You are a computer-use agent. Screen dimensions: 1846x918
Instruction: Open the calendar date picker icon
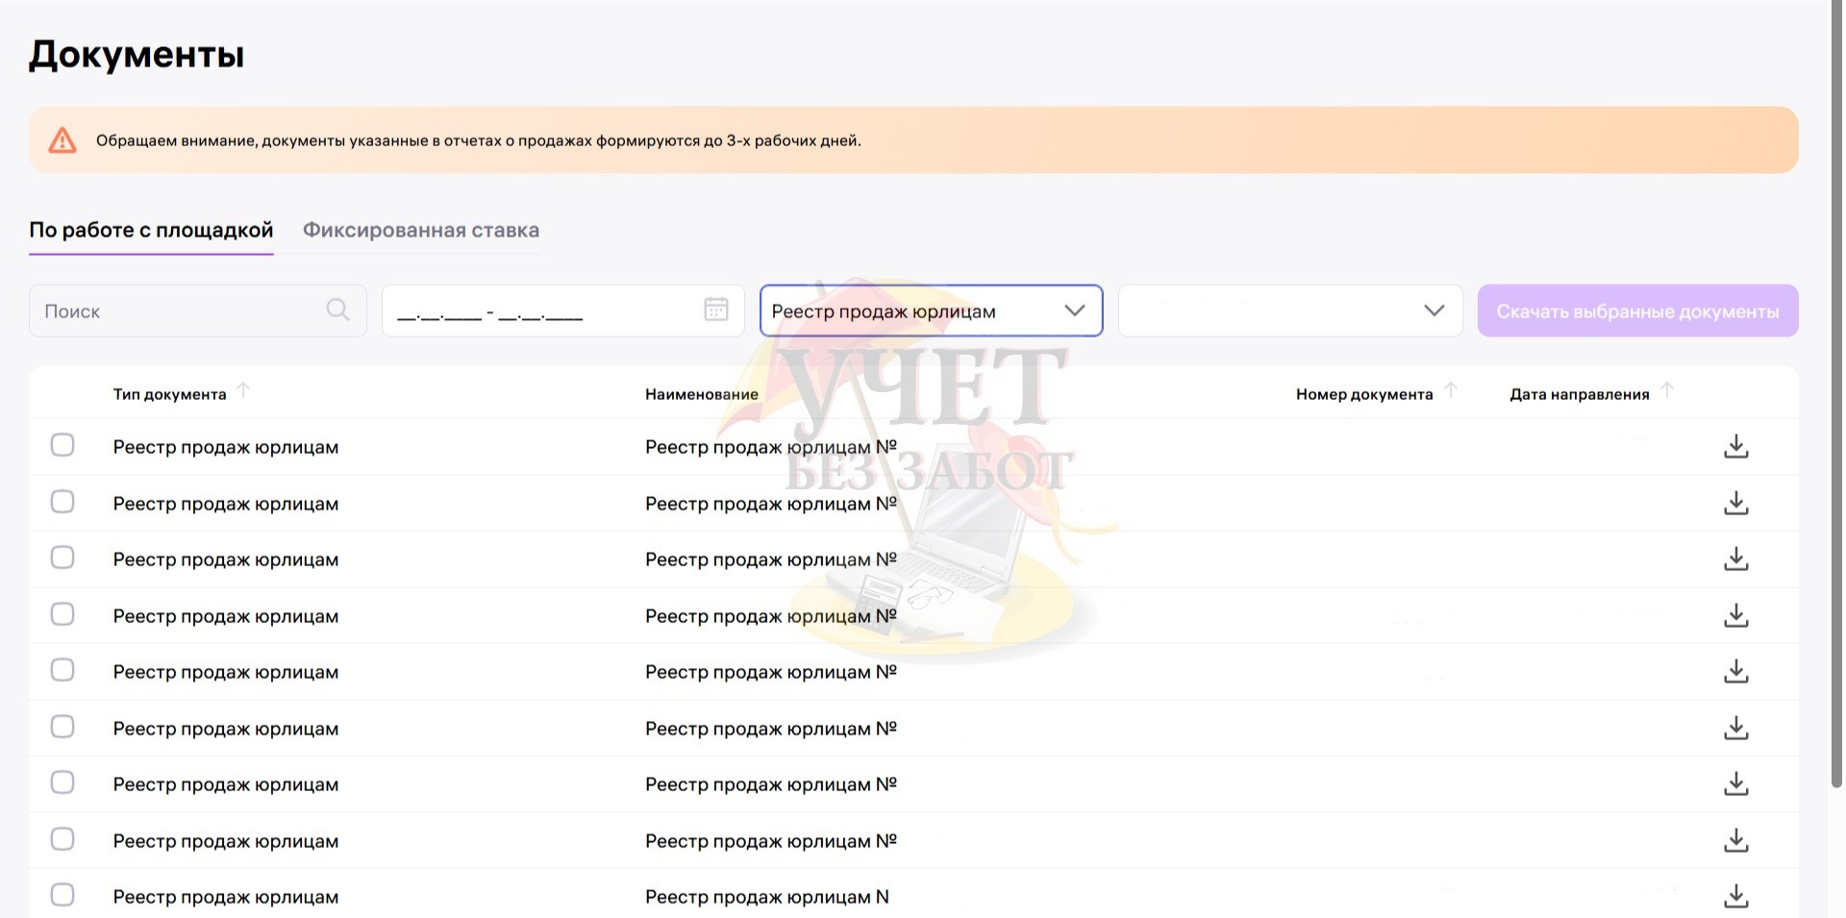(715, 310)
